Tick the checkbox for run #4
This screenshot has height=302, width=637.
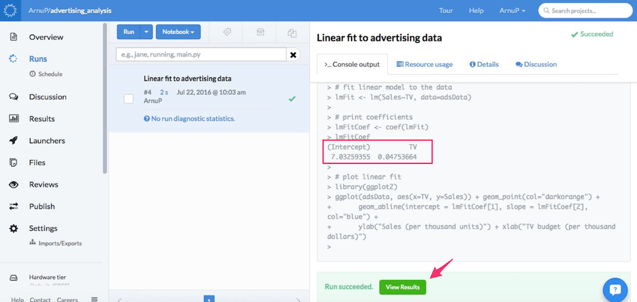point(128,99)
